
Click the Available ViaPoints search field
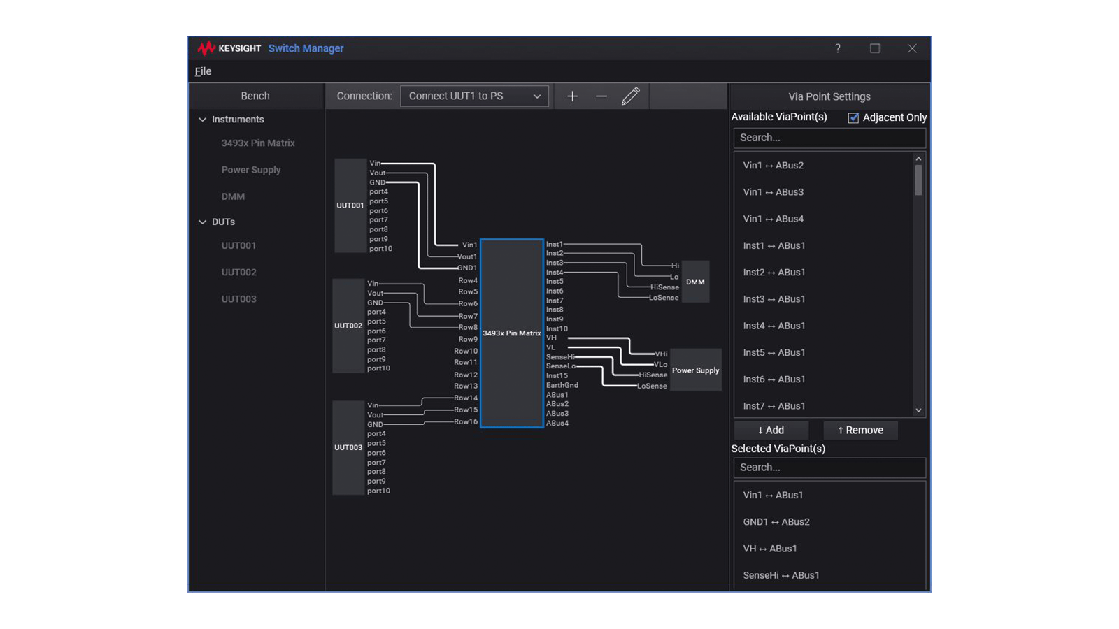(x=829, y=138)
